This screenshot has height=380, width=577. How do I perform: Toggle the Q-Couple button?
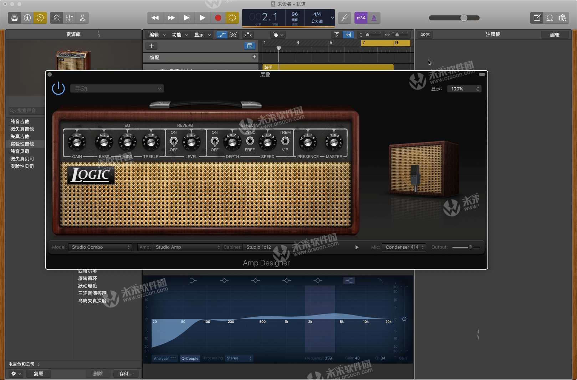pyautogui.click(x=190, y=358)
